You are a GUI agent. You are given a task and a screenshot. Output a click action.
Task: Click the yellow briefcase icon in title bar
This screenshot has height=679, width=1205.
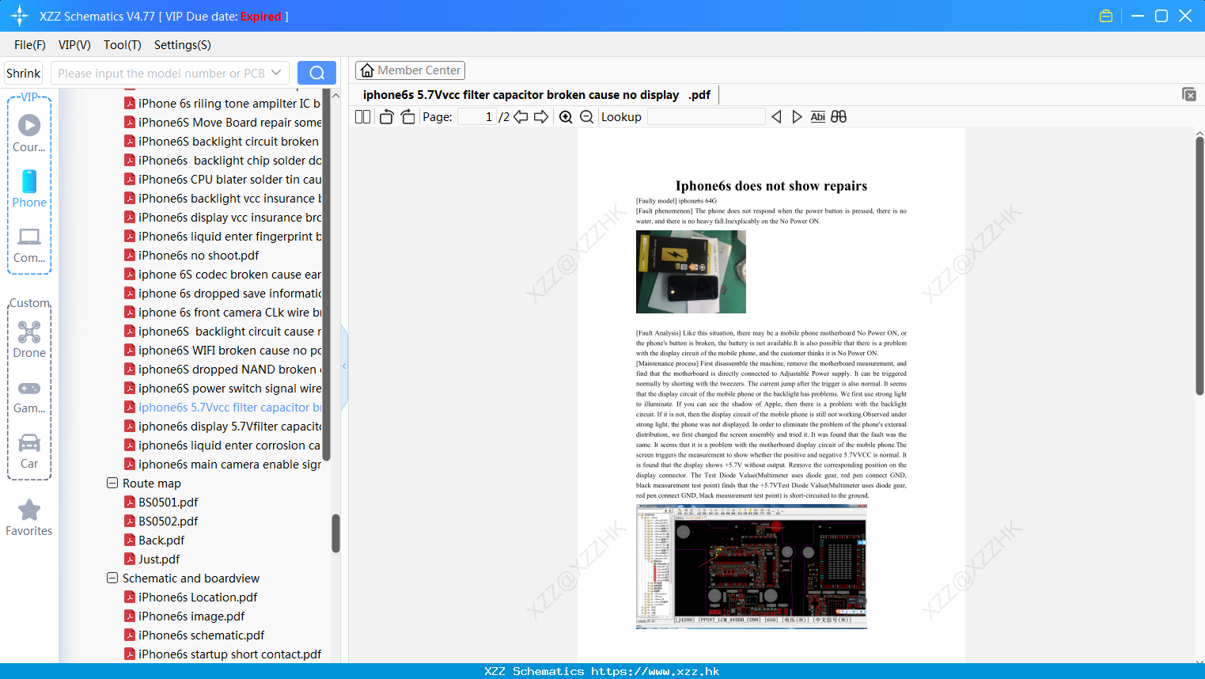point(1106,16)
